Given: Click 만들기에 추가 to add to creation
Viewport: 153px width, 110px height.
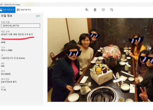Looking at the screenshot, I should (24, 10).
